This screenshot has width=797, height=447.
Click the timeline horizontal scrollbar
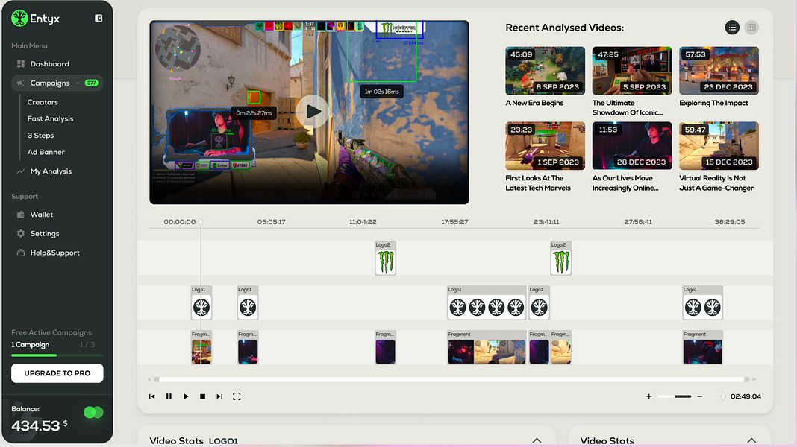(x=451, y=379)
